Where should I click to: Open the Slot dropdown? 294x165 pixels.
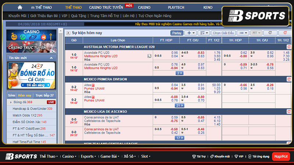pos(146,157)
